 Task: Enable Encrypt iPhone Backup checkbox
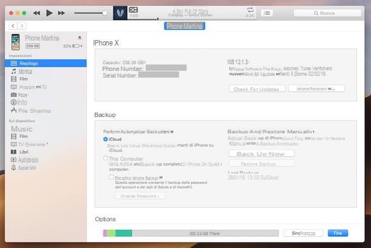111,177
